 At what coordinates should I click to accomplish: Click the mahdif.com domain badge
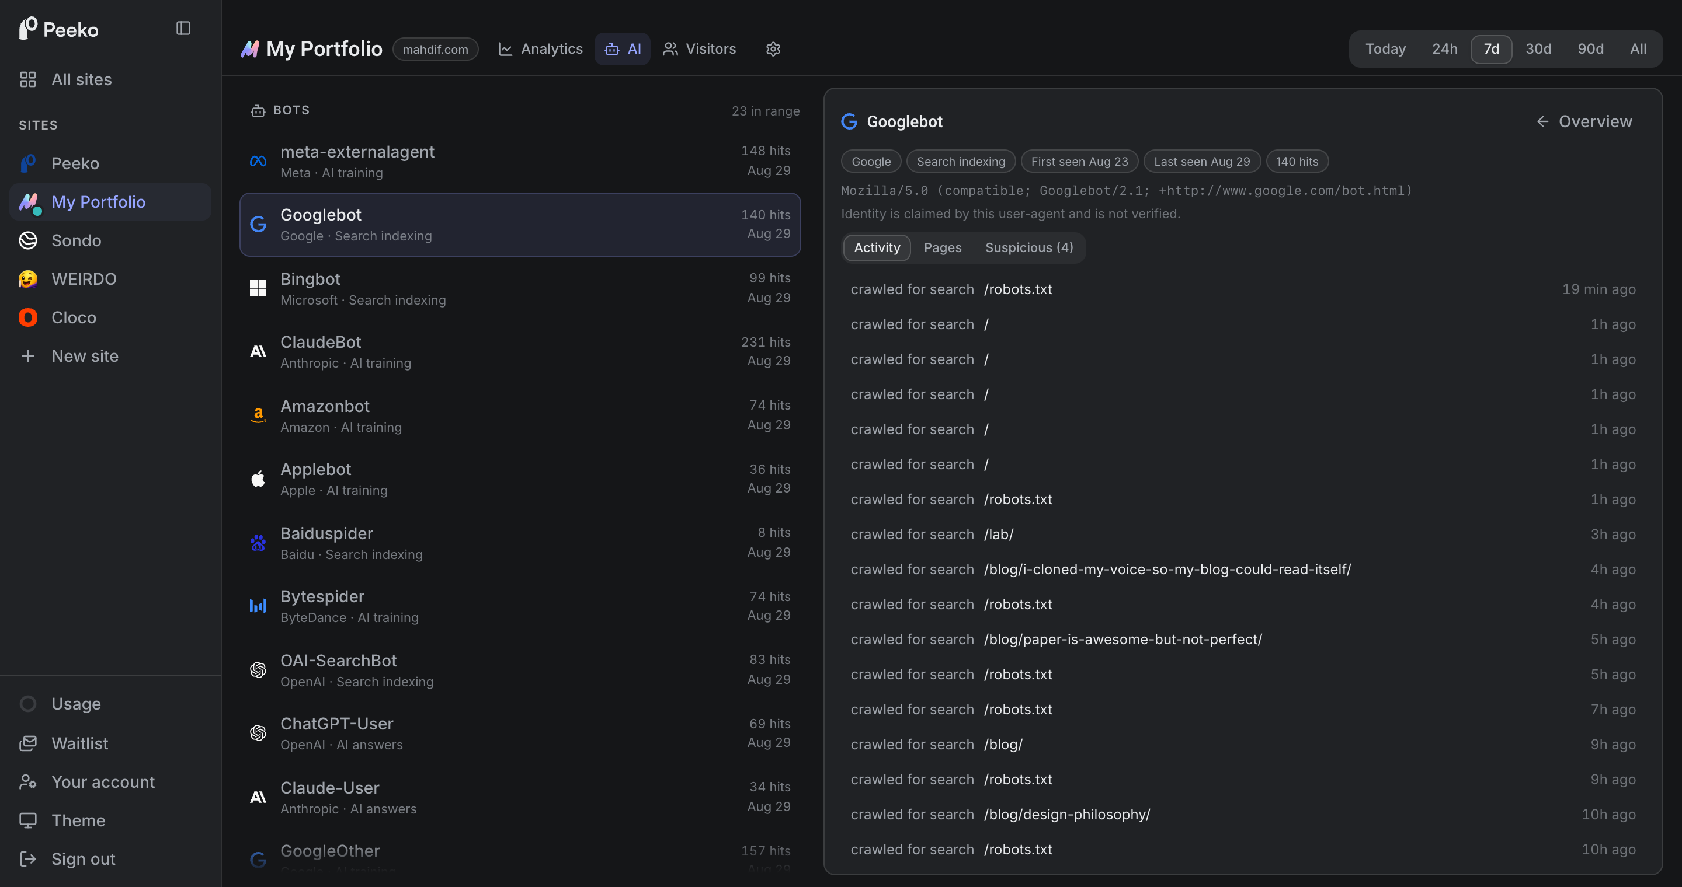435,49
